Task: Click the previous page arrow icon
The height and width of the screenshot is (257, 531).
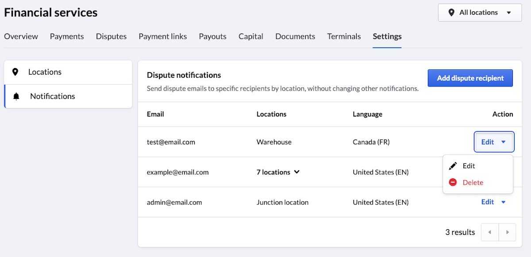Action: coord(489,232)
